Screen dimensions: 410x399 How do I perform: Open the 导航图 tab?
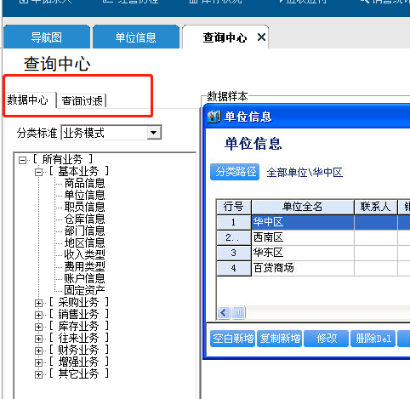tap(47, 37)
